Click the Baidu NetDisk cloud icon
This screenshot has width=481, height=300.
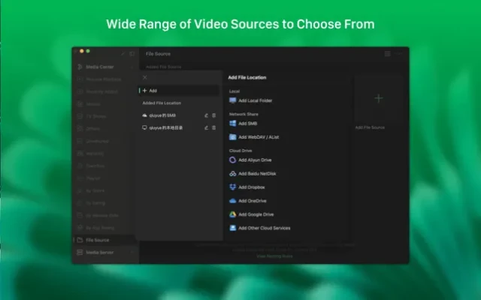coord(233,174)
